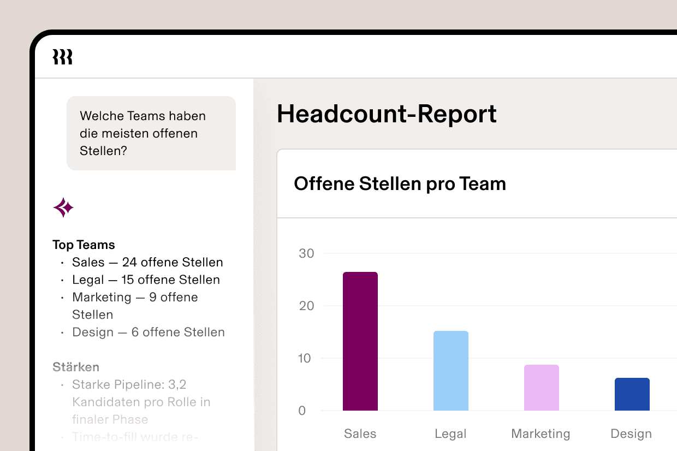
Task: Click the purple AI sparkle icon
Action: (x=63, y=207)
